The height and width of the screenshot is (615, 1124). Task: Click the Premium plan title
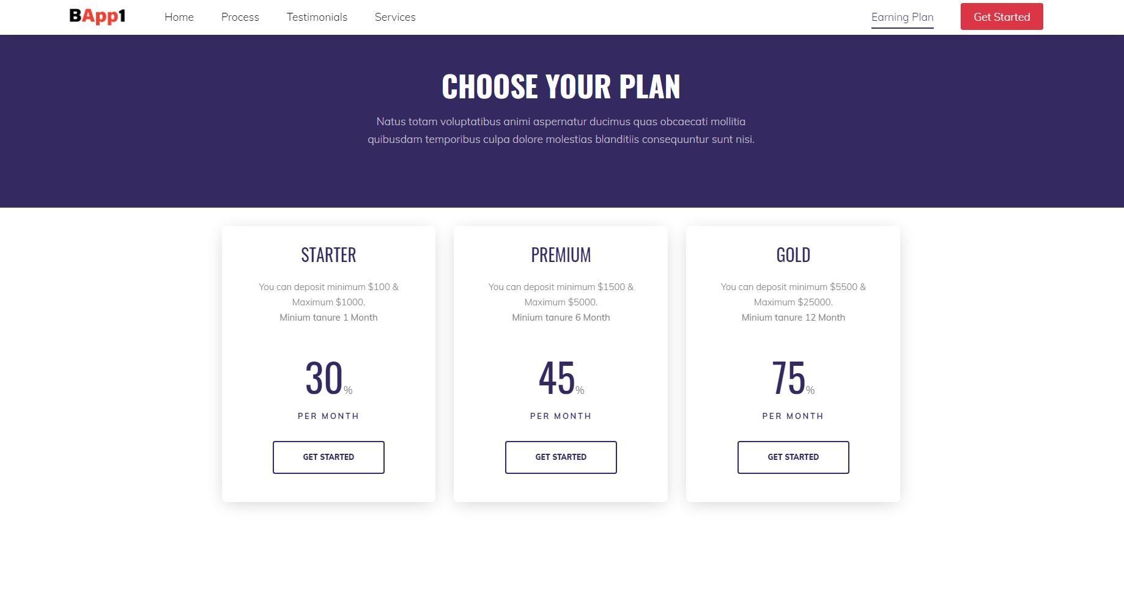click(561, 255)
